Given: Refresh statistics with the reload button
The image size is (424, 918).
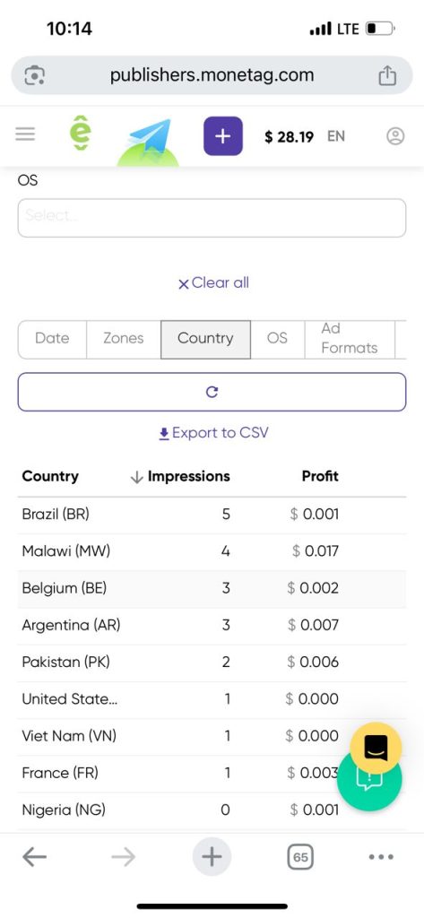Looking at the screenshot, I should [212, 392].
